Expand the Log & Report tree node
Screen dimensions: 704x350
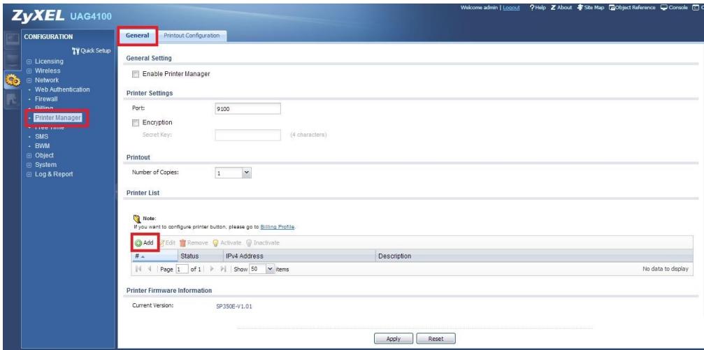pyautogui.click(x=29, y=175)
